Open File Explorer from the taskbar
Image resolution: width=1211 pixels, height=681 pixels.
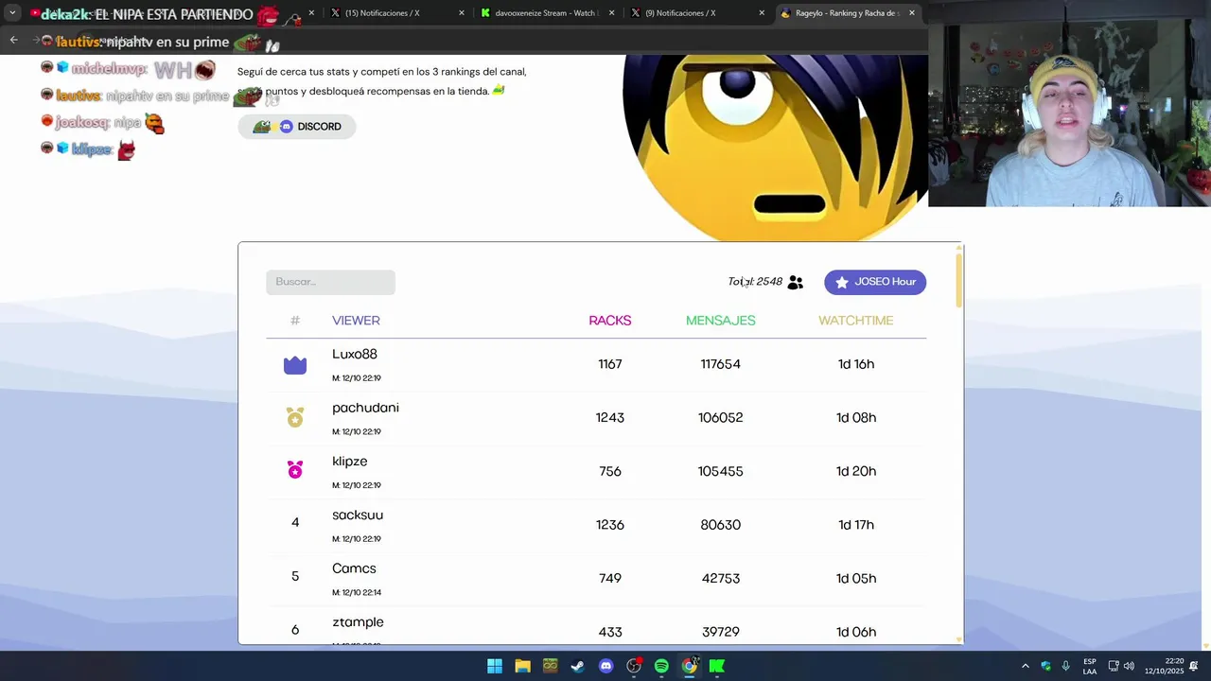click(522, 666)
